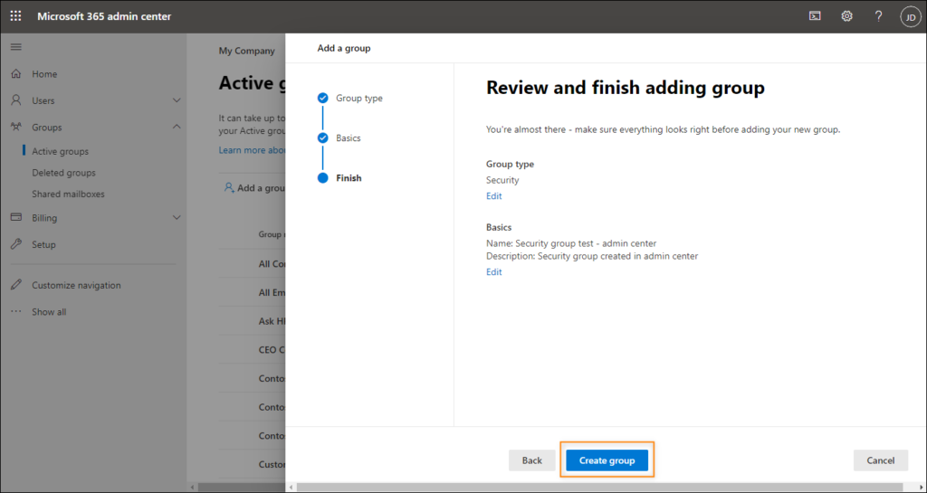The image size is (927, 493).
Task: Open Billing in the sidebar
Action: pos(44,218)
